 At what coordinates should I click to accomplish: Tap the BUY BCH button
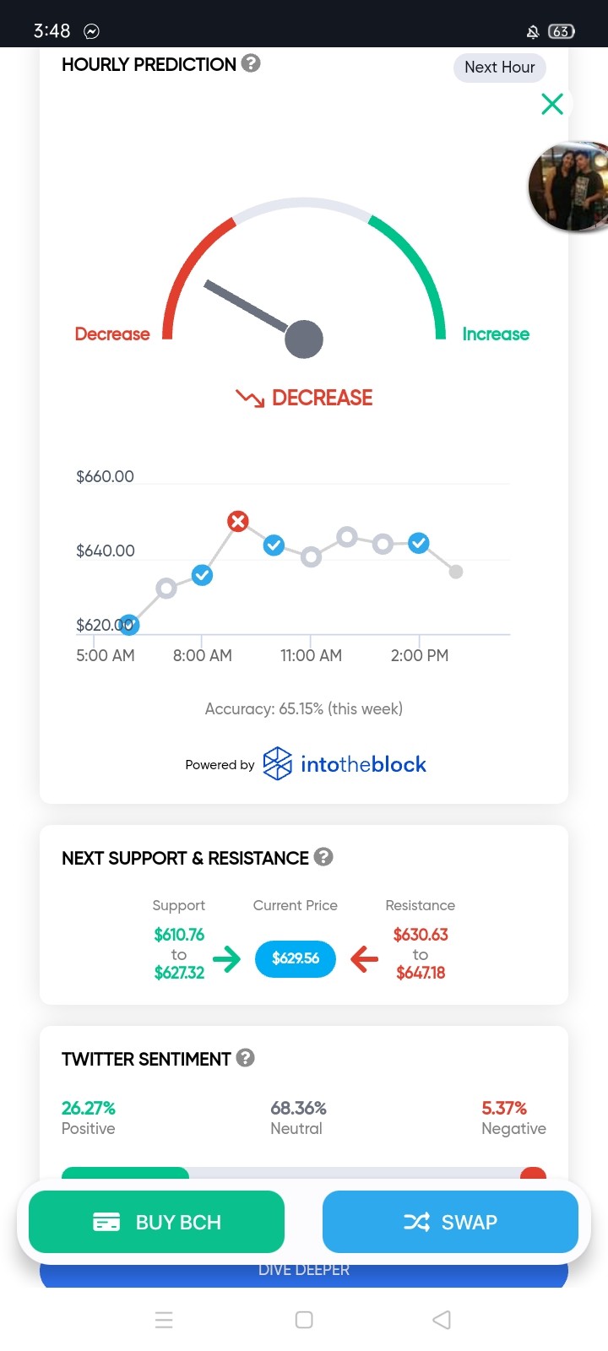point(156,1222)
